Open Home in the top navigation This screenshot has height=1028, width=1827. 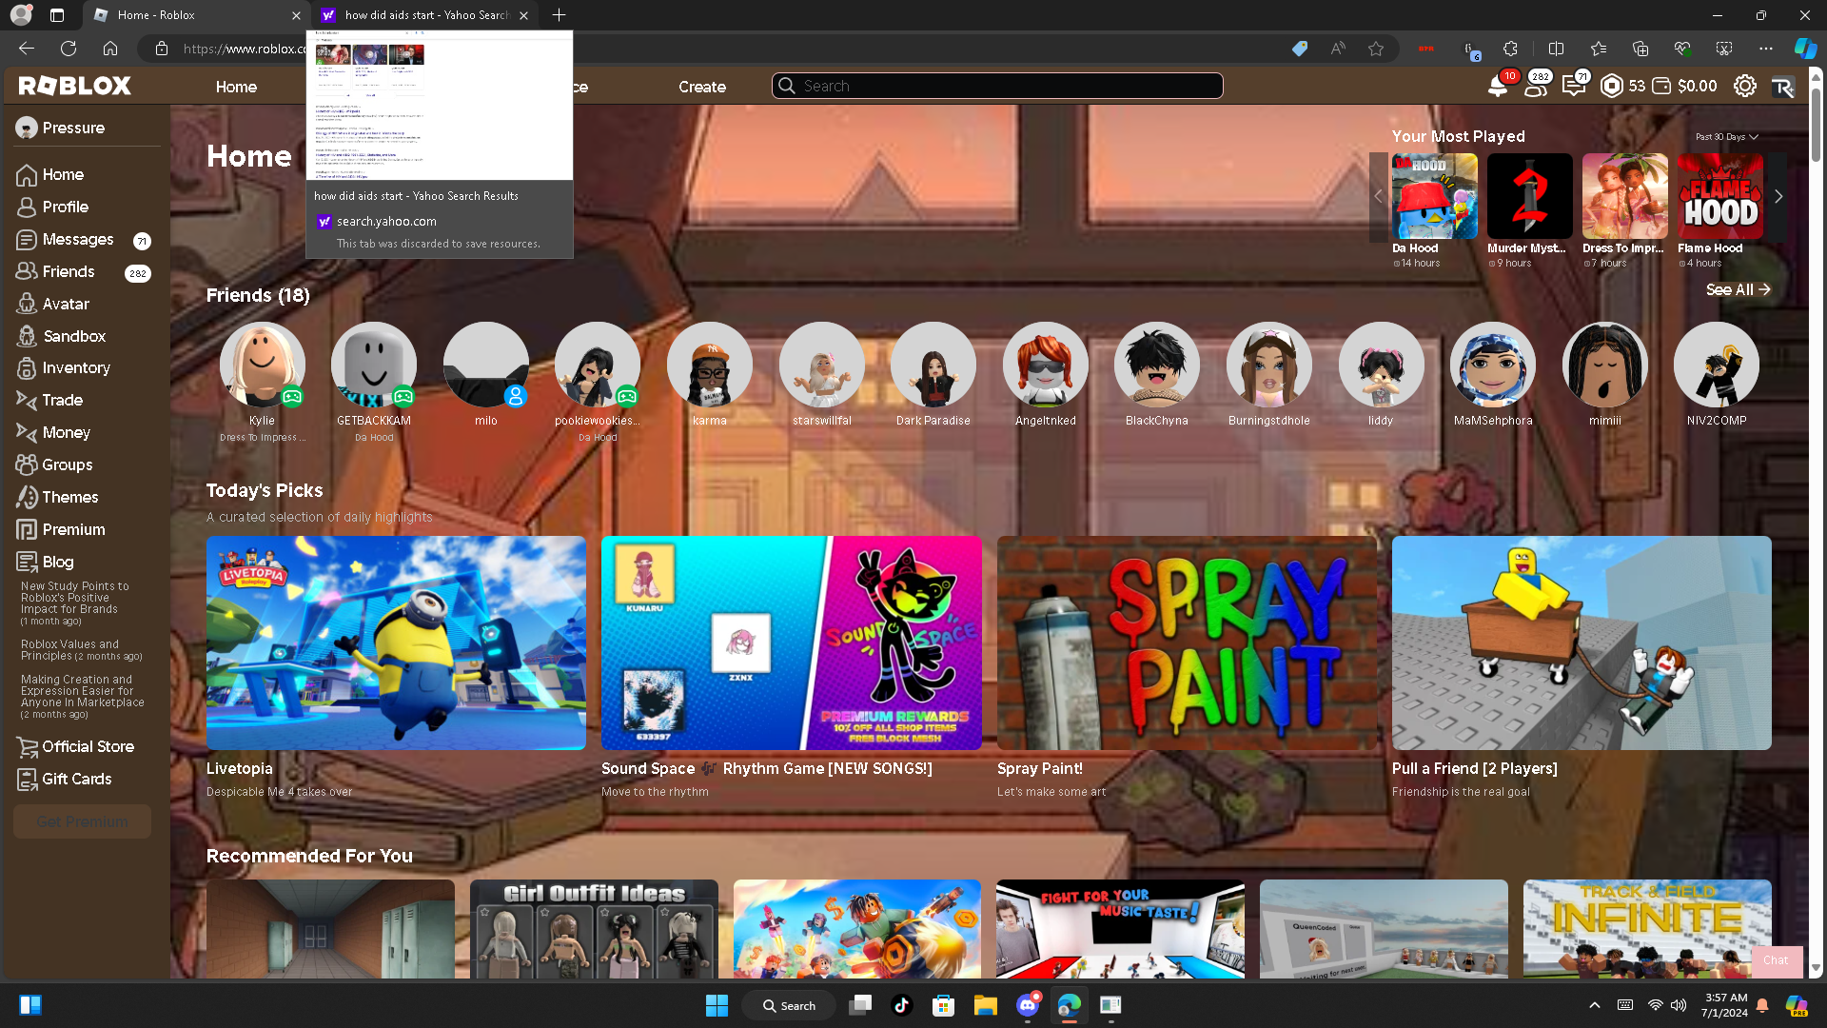click(236, 87)
